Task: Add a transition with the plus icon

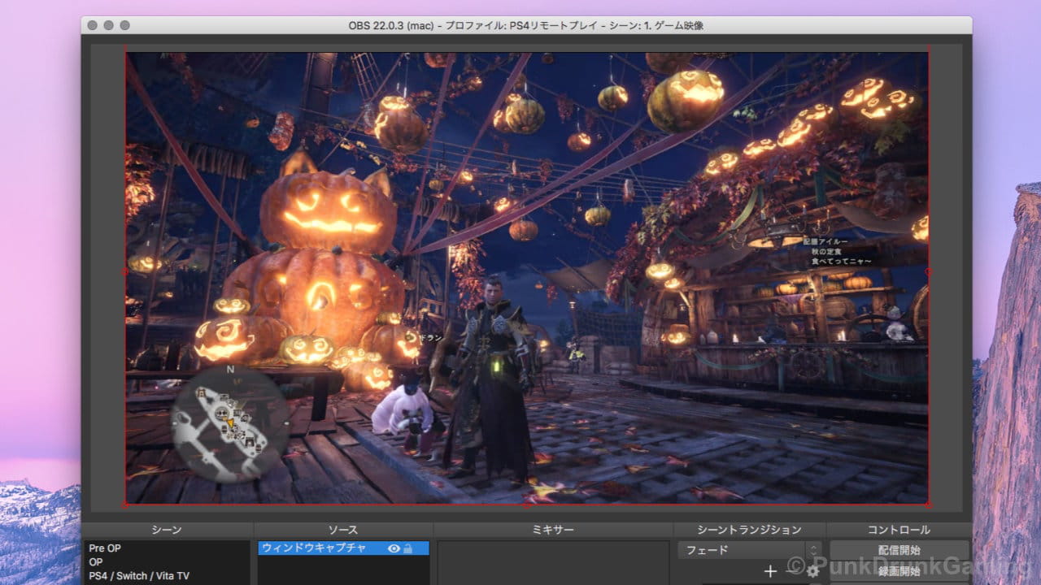Action: click(771, 572)
